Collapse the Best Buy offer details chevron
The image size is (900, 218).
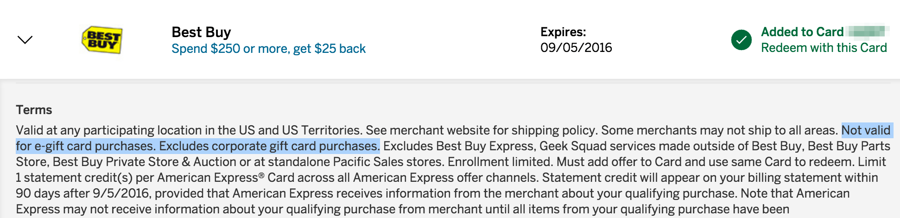25,40
